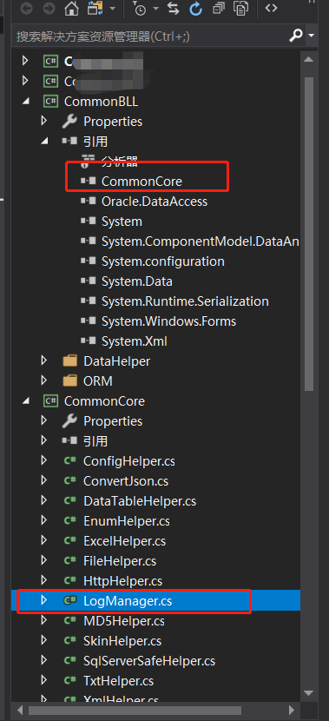Click the ExcelHelper.cs file icon
The image size is (329, 721).
[x=69, y=540]
